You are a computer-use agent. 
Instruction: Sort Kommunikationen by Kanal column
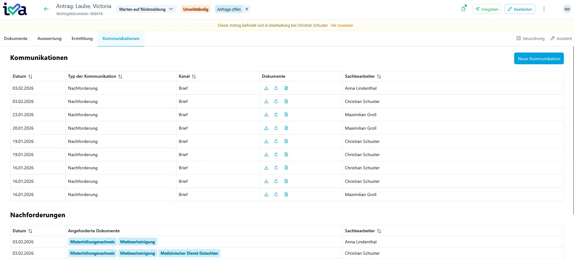click(194, 77)
